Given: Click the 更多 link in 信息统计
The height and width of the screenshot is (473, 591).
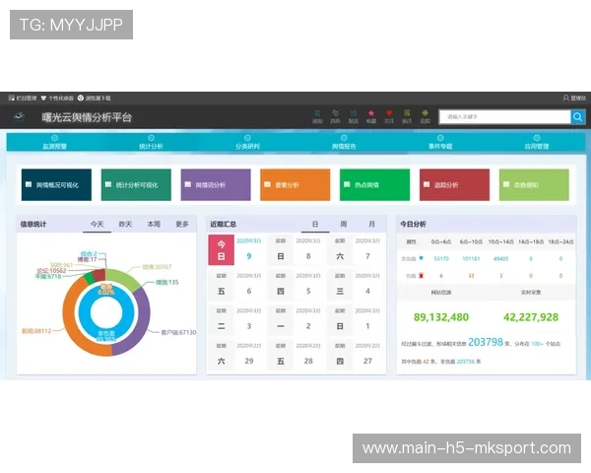Looking at the screenshot, I should coord(181,224).
